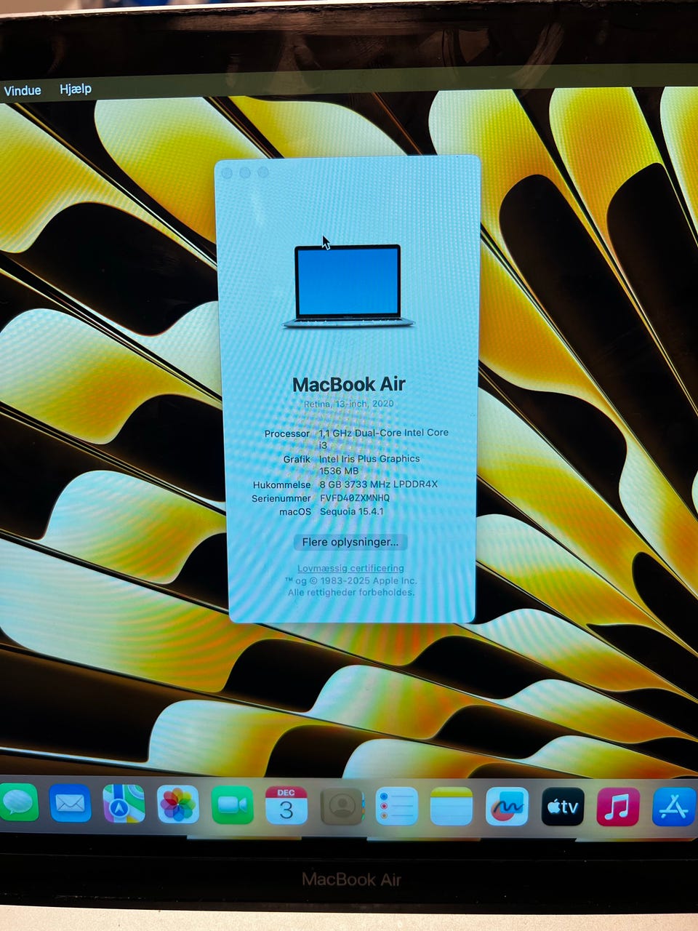Click the Hukommelse label
The height and width of the screenshot is (931, 698).
[282, 485]
